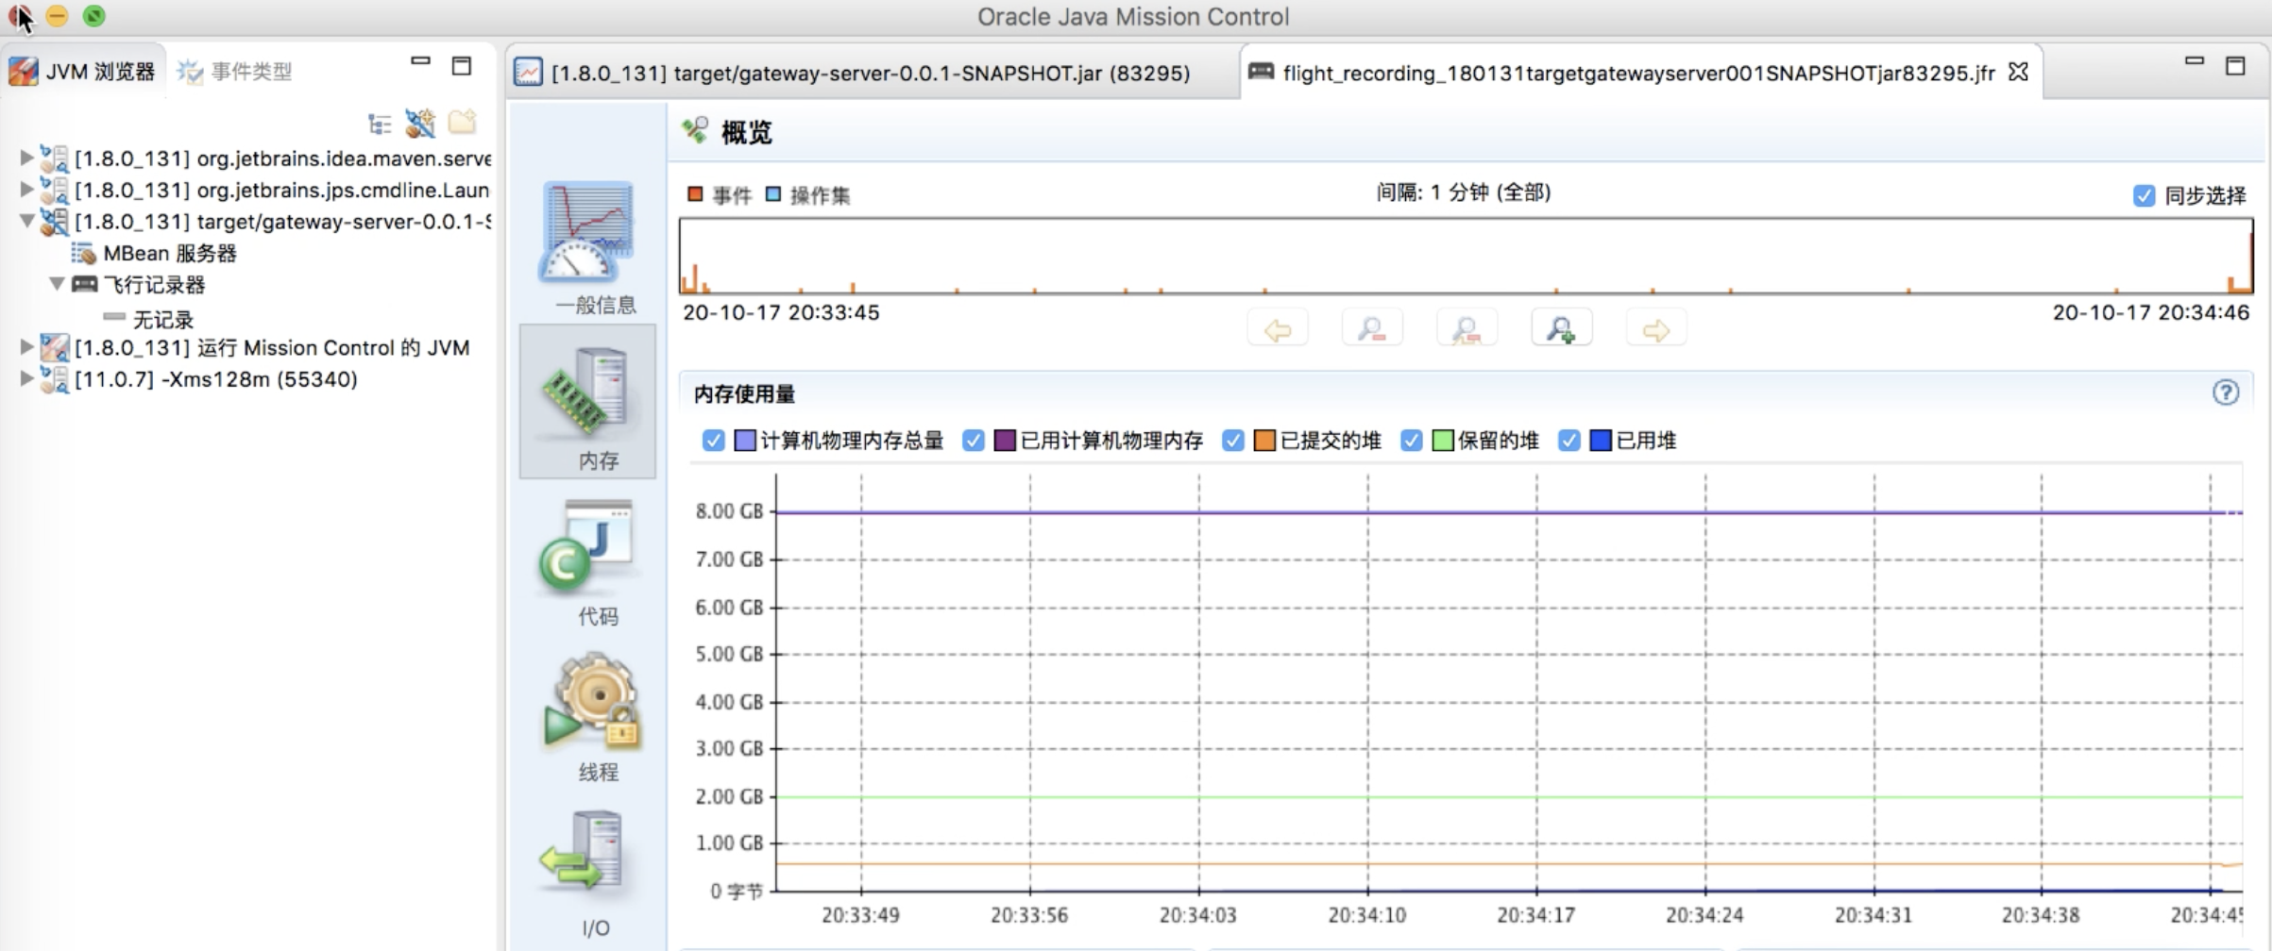
Task: Close the flight_recording .jfr tab
Action: 2018,72
